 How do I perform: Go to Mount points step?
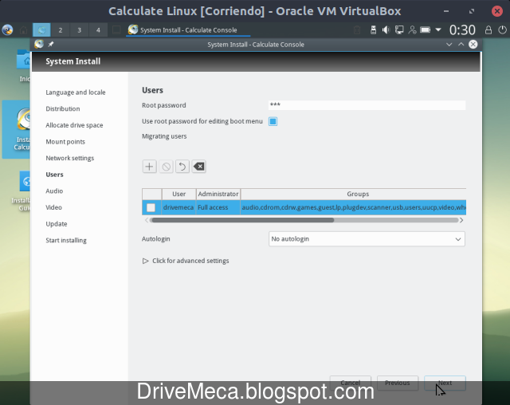pos(65,142)
